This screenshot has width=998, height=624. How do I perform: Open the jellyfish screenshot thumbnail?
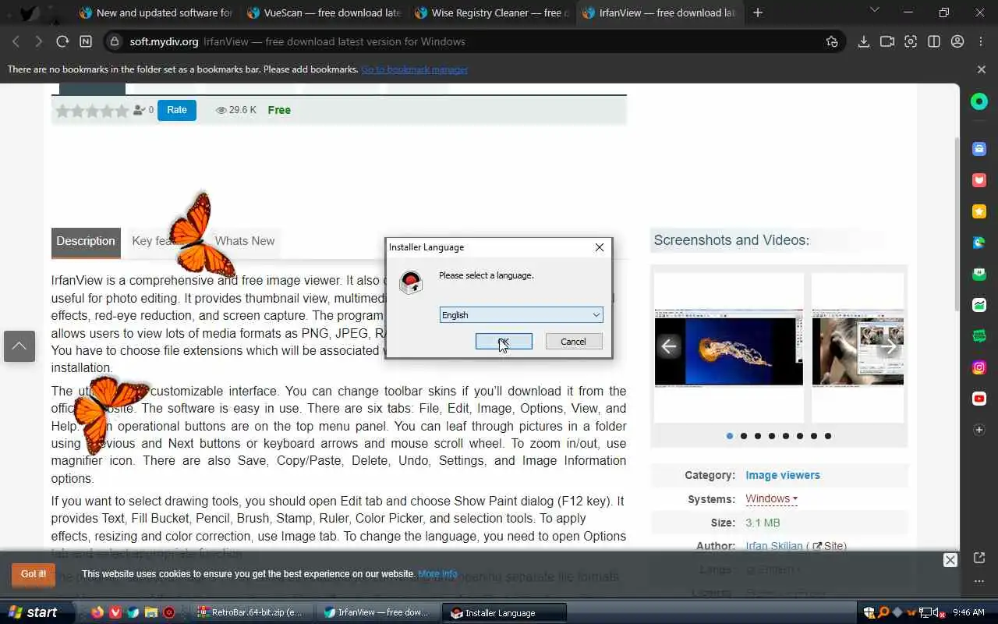tap(729, 347)
